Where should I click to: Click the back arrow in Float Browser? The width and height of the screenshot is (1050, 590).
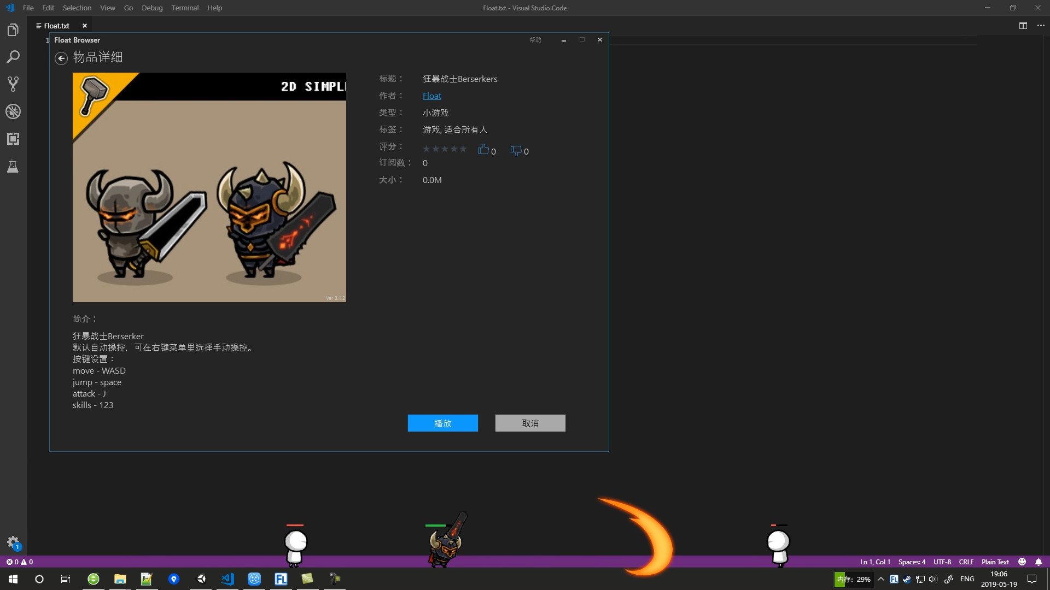pos(61,58)
